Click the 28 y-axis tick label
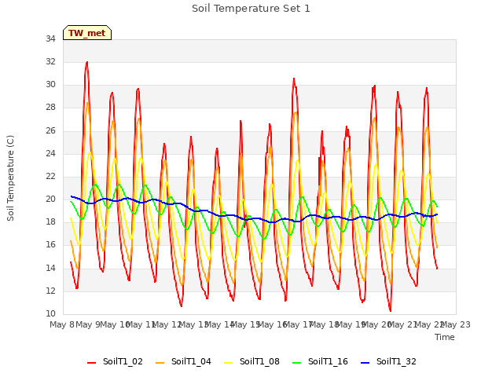The image size is (503, 377). coord(50,108)
